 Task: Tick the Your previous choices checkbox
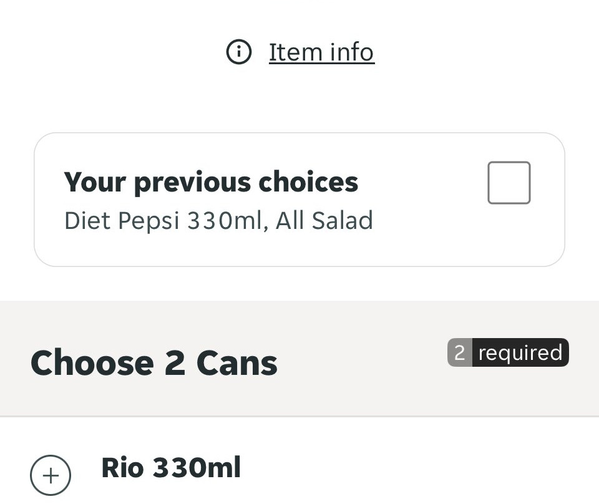(509, 183)
